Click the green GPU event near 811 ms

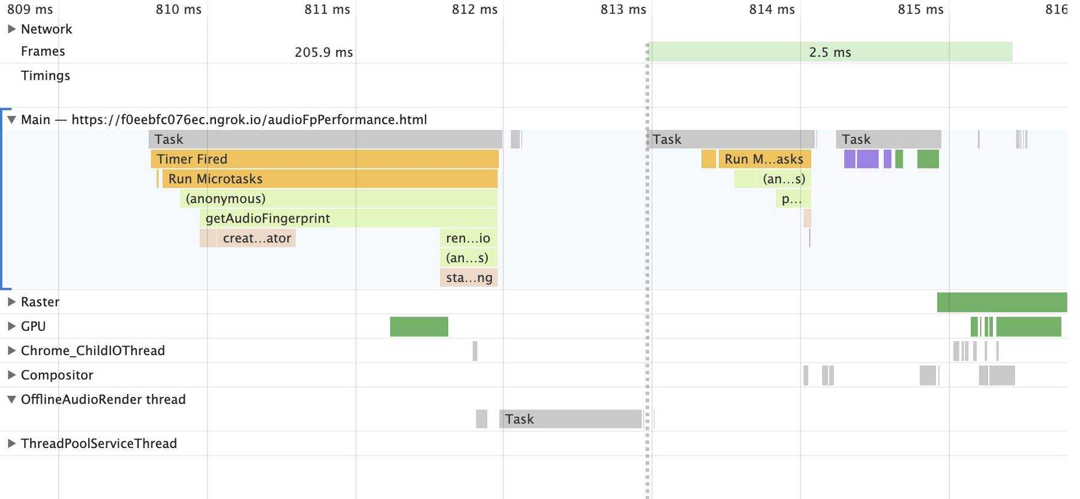[x=419, y=326]
